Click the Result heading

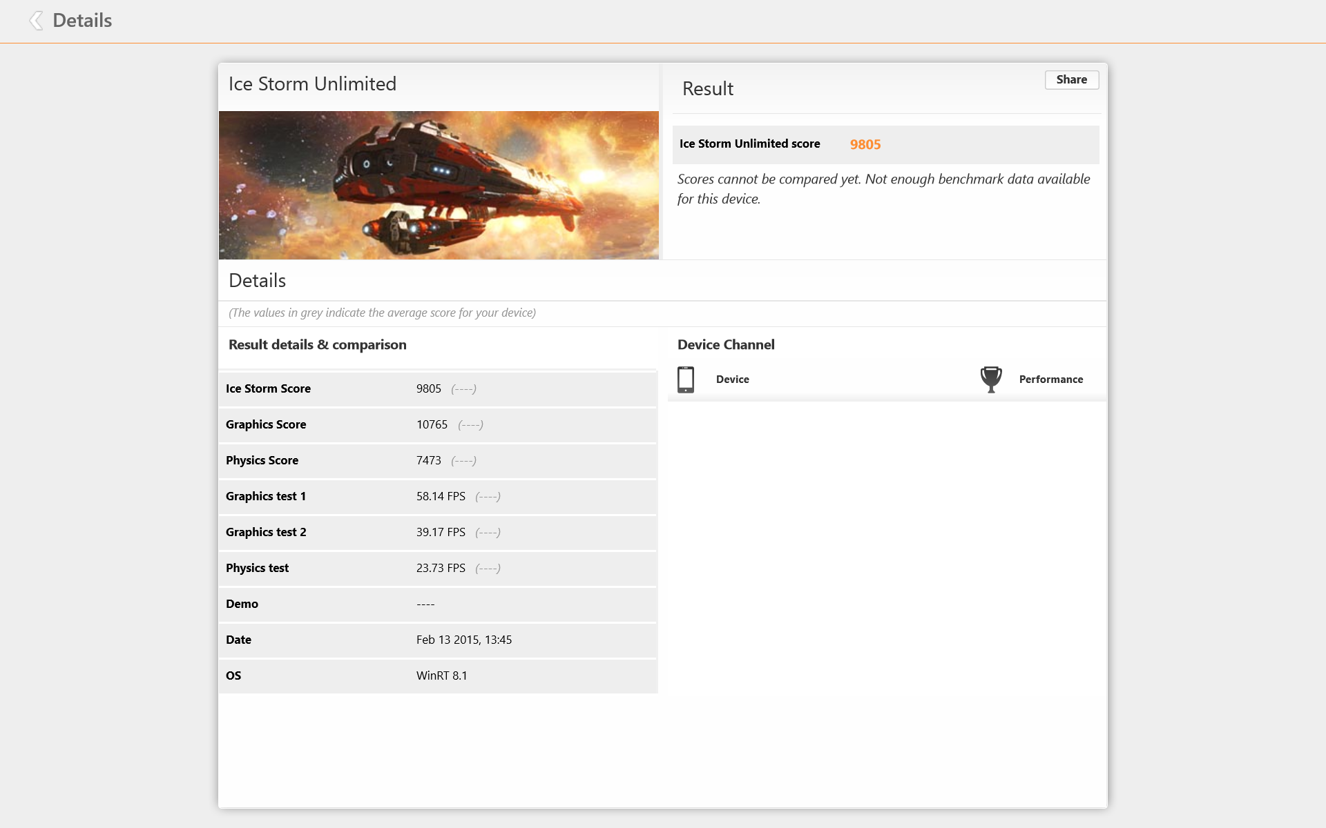708,88
